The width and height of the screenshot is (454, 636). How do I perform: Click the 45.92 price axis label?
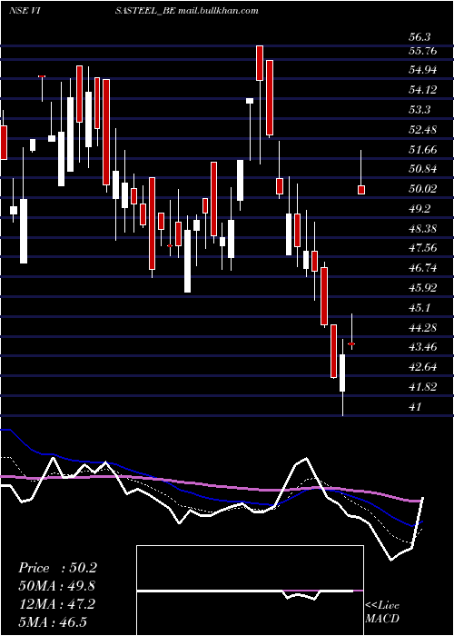[x=423, y=288]
